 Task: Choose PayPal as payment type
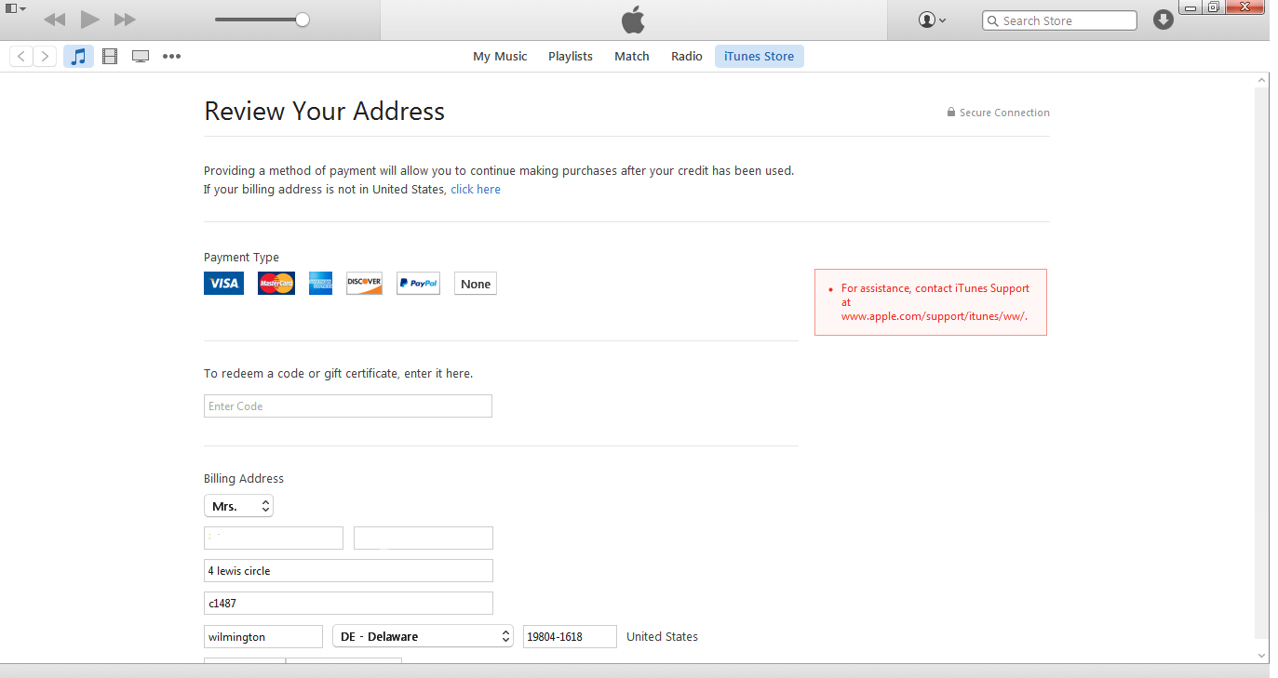point(418,284)
